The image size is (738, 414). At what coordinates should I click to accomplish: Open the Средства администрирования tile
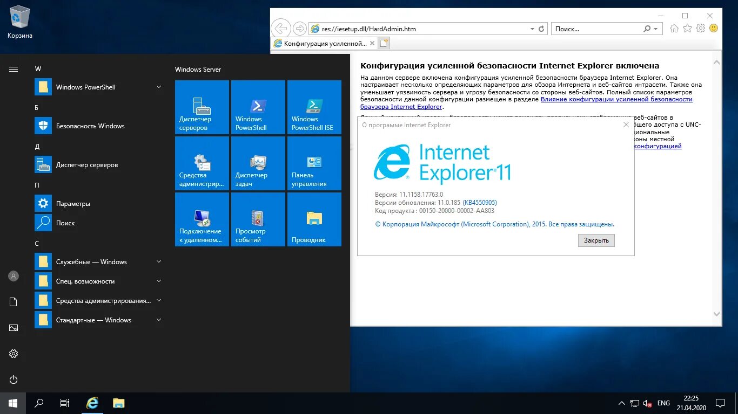pos(202,163)
